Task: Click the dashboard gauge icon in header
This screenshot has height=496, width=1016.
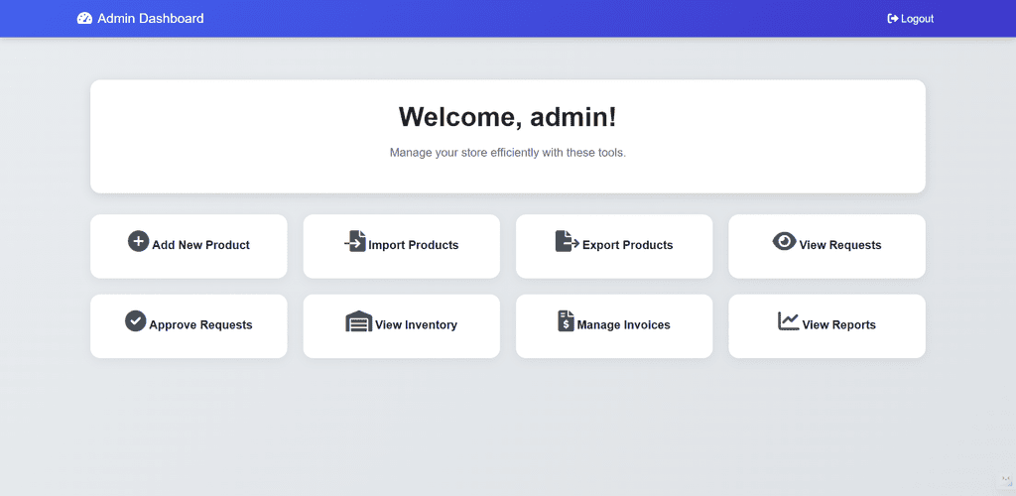Action: click(84, 18)
